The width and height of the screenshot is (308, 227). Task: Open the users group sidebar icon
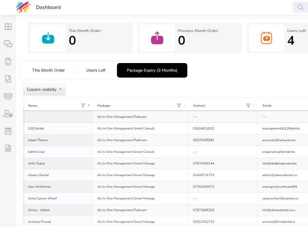(x=8, y=96)
